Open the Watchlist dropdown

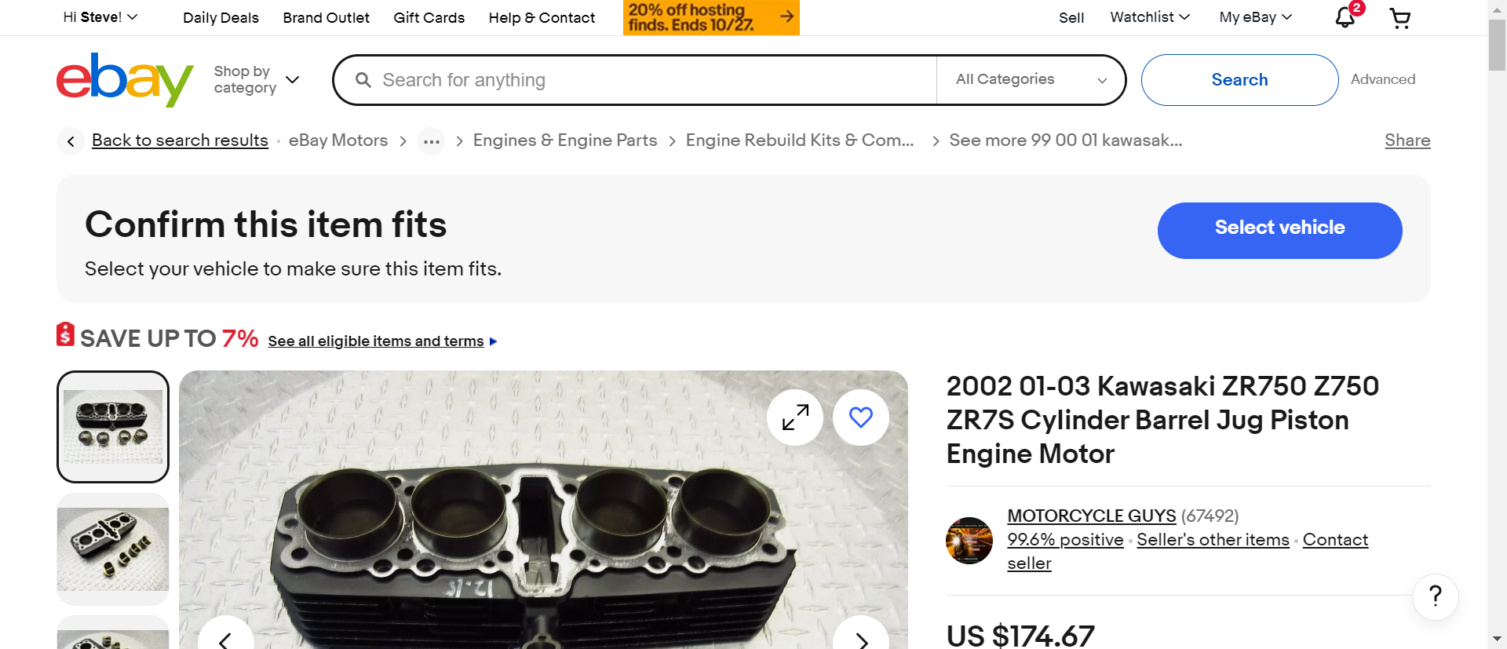tap(1150, 17)
